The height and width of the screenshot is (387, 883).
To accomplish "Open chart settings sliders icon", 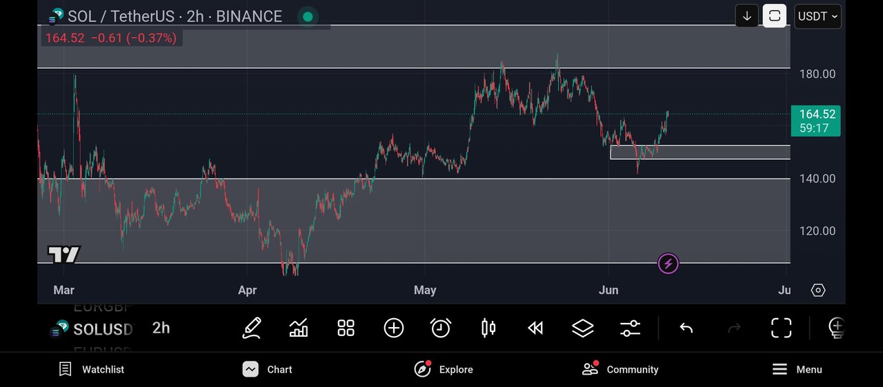I will 630,328.
